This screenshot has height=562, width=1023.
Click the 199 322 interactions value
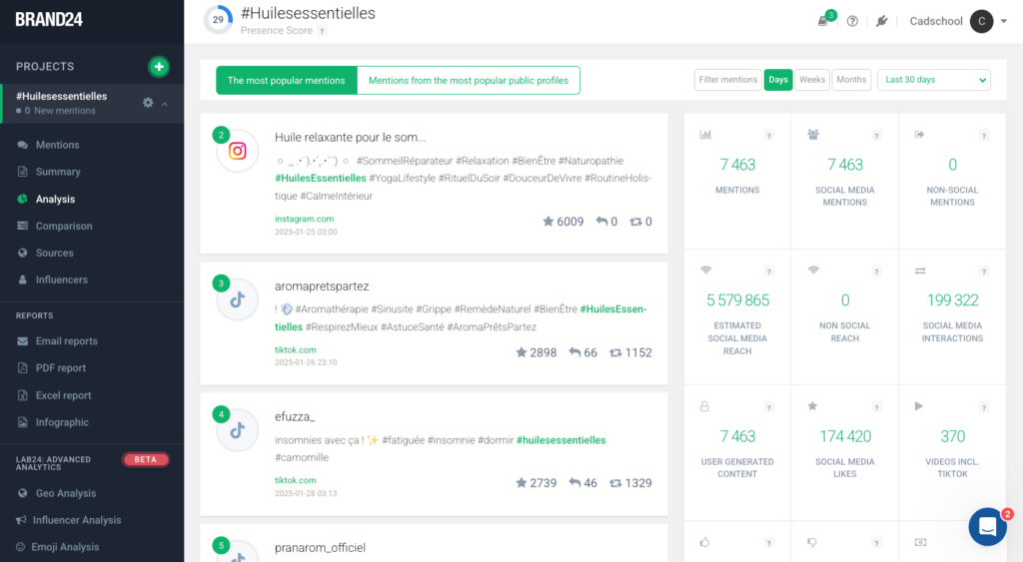click(952, 300)
